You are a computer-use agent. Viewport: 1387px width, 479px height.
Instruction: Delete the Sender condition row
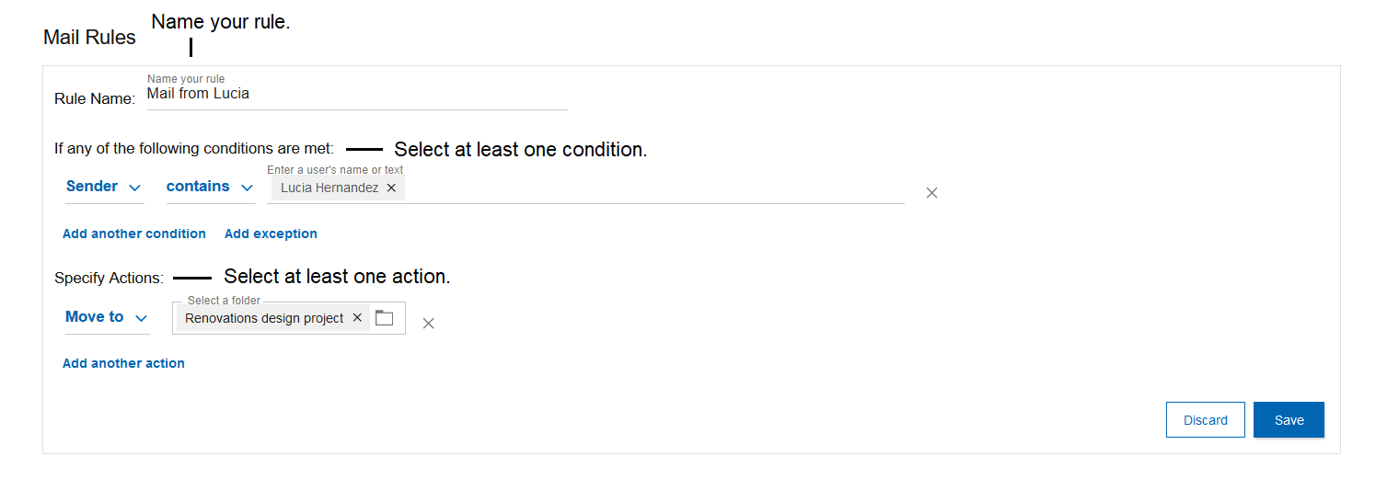[931, 193]
